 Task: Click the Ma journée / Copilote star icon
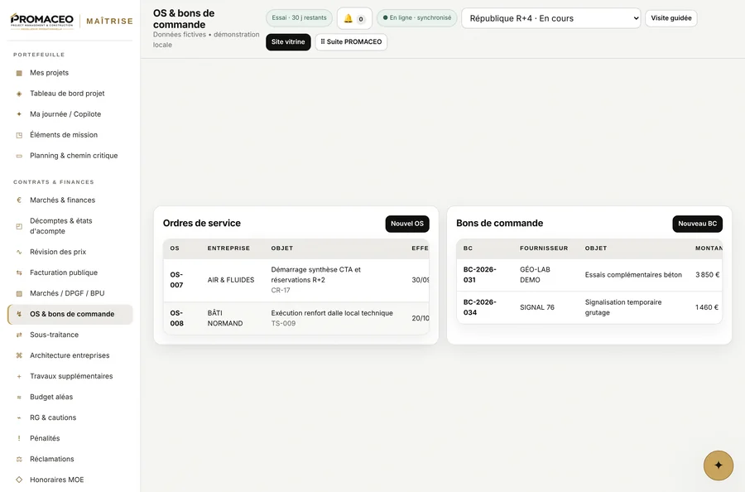[x=19, y=114]
